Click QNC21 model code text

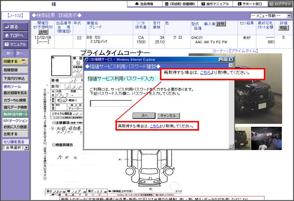click(x=197, y=38)
